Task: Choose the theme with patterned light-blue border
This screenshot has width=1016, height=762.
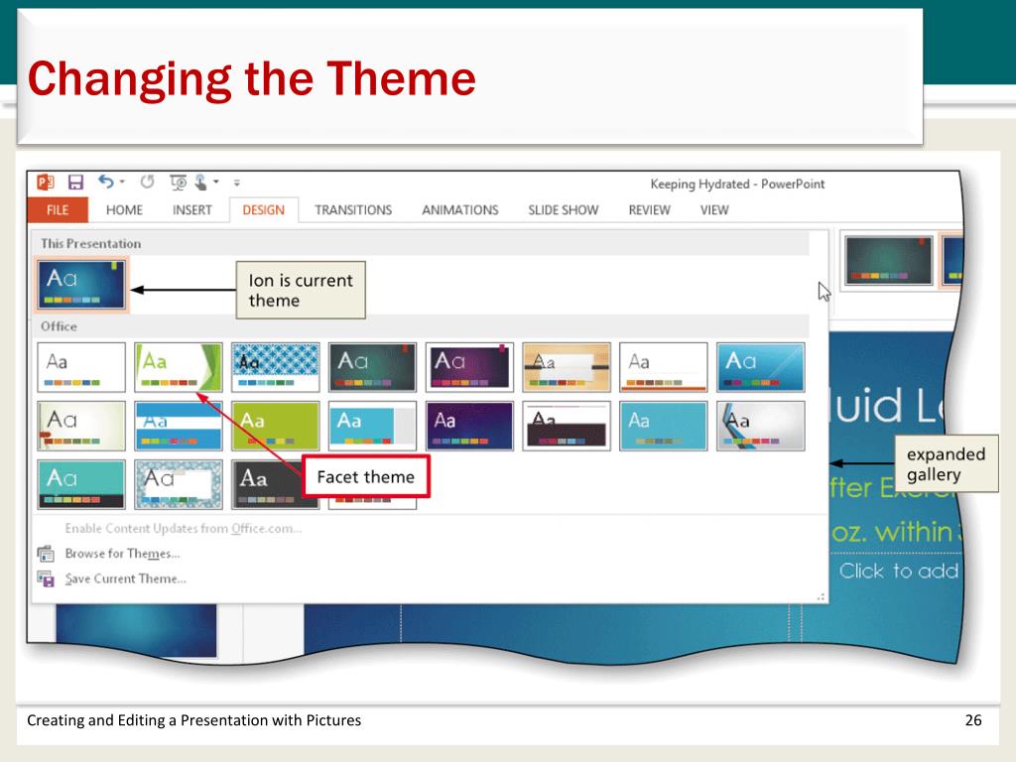Action: tap(179, 484)
